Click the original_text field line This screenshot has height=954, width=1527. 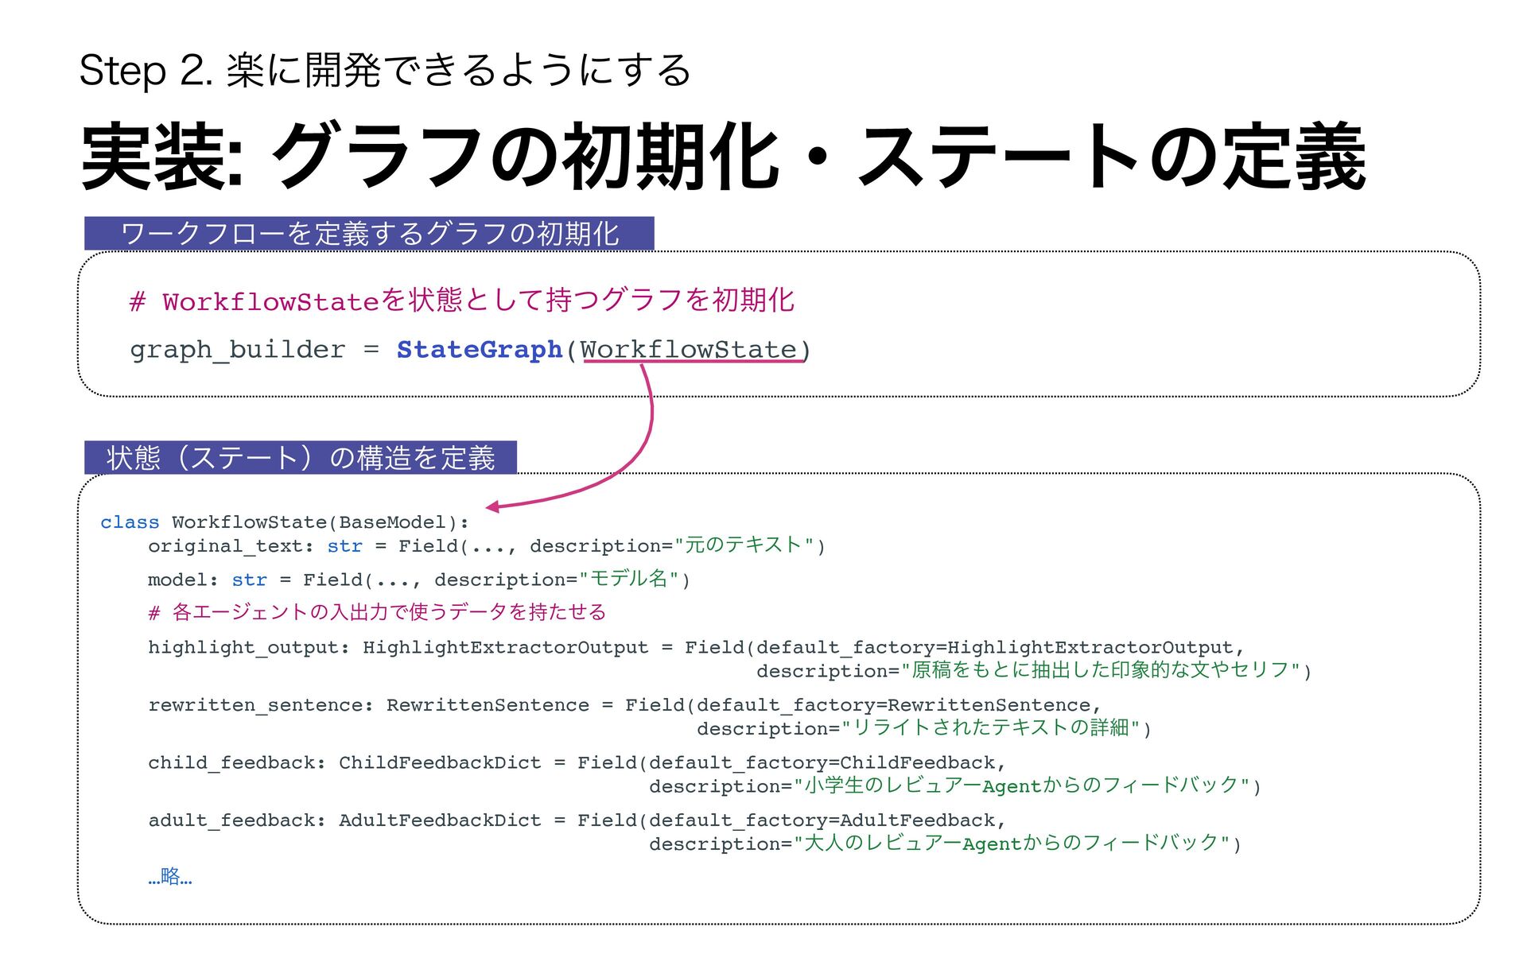[x=485, y=546]
